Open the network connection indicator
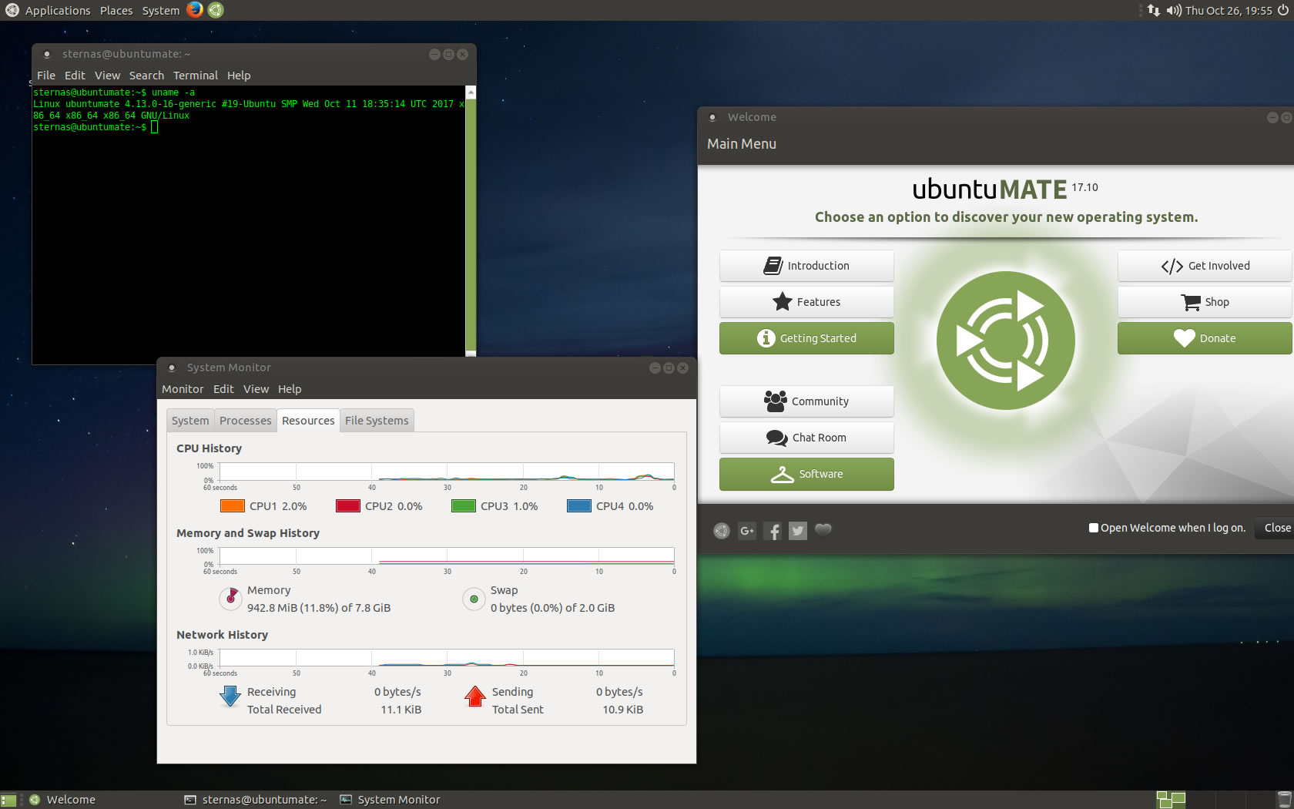 [x=1153, y=10]
